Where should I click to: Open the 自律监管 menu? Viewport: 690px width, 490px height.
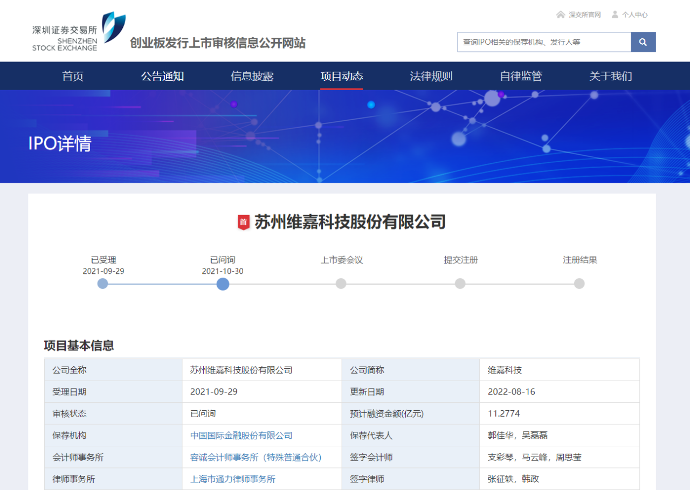521,76
